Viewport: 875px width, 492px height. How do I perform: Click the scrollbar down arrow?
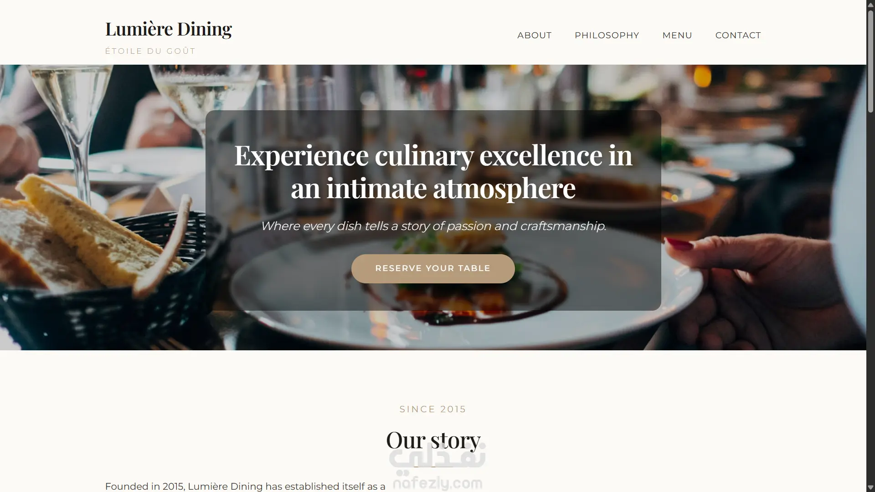[x=870, y=487]
